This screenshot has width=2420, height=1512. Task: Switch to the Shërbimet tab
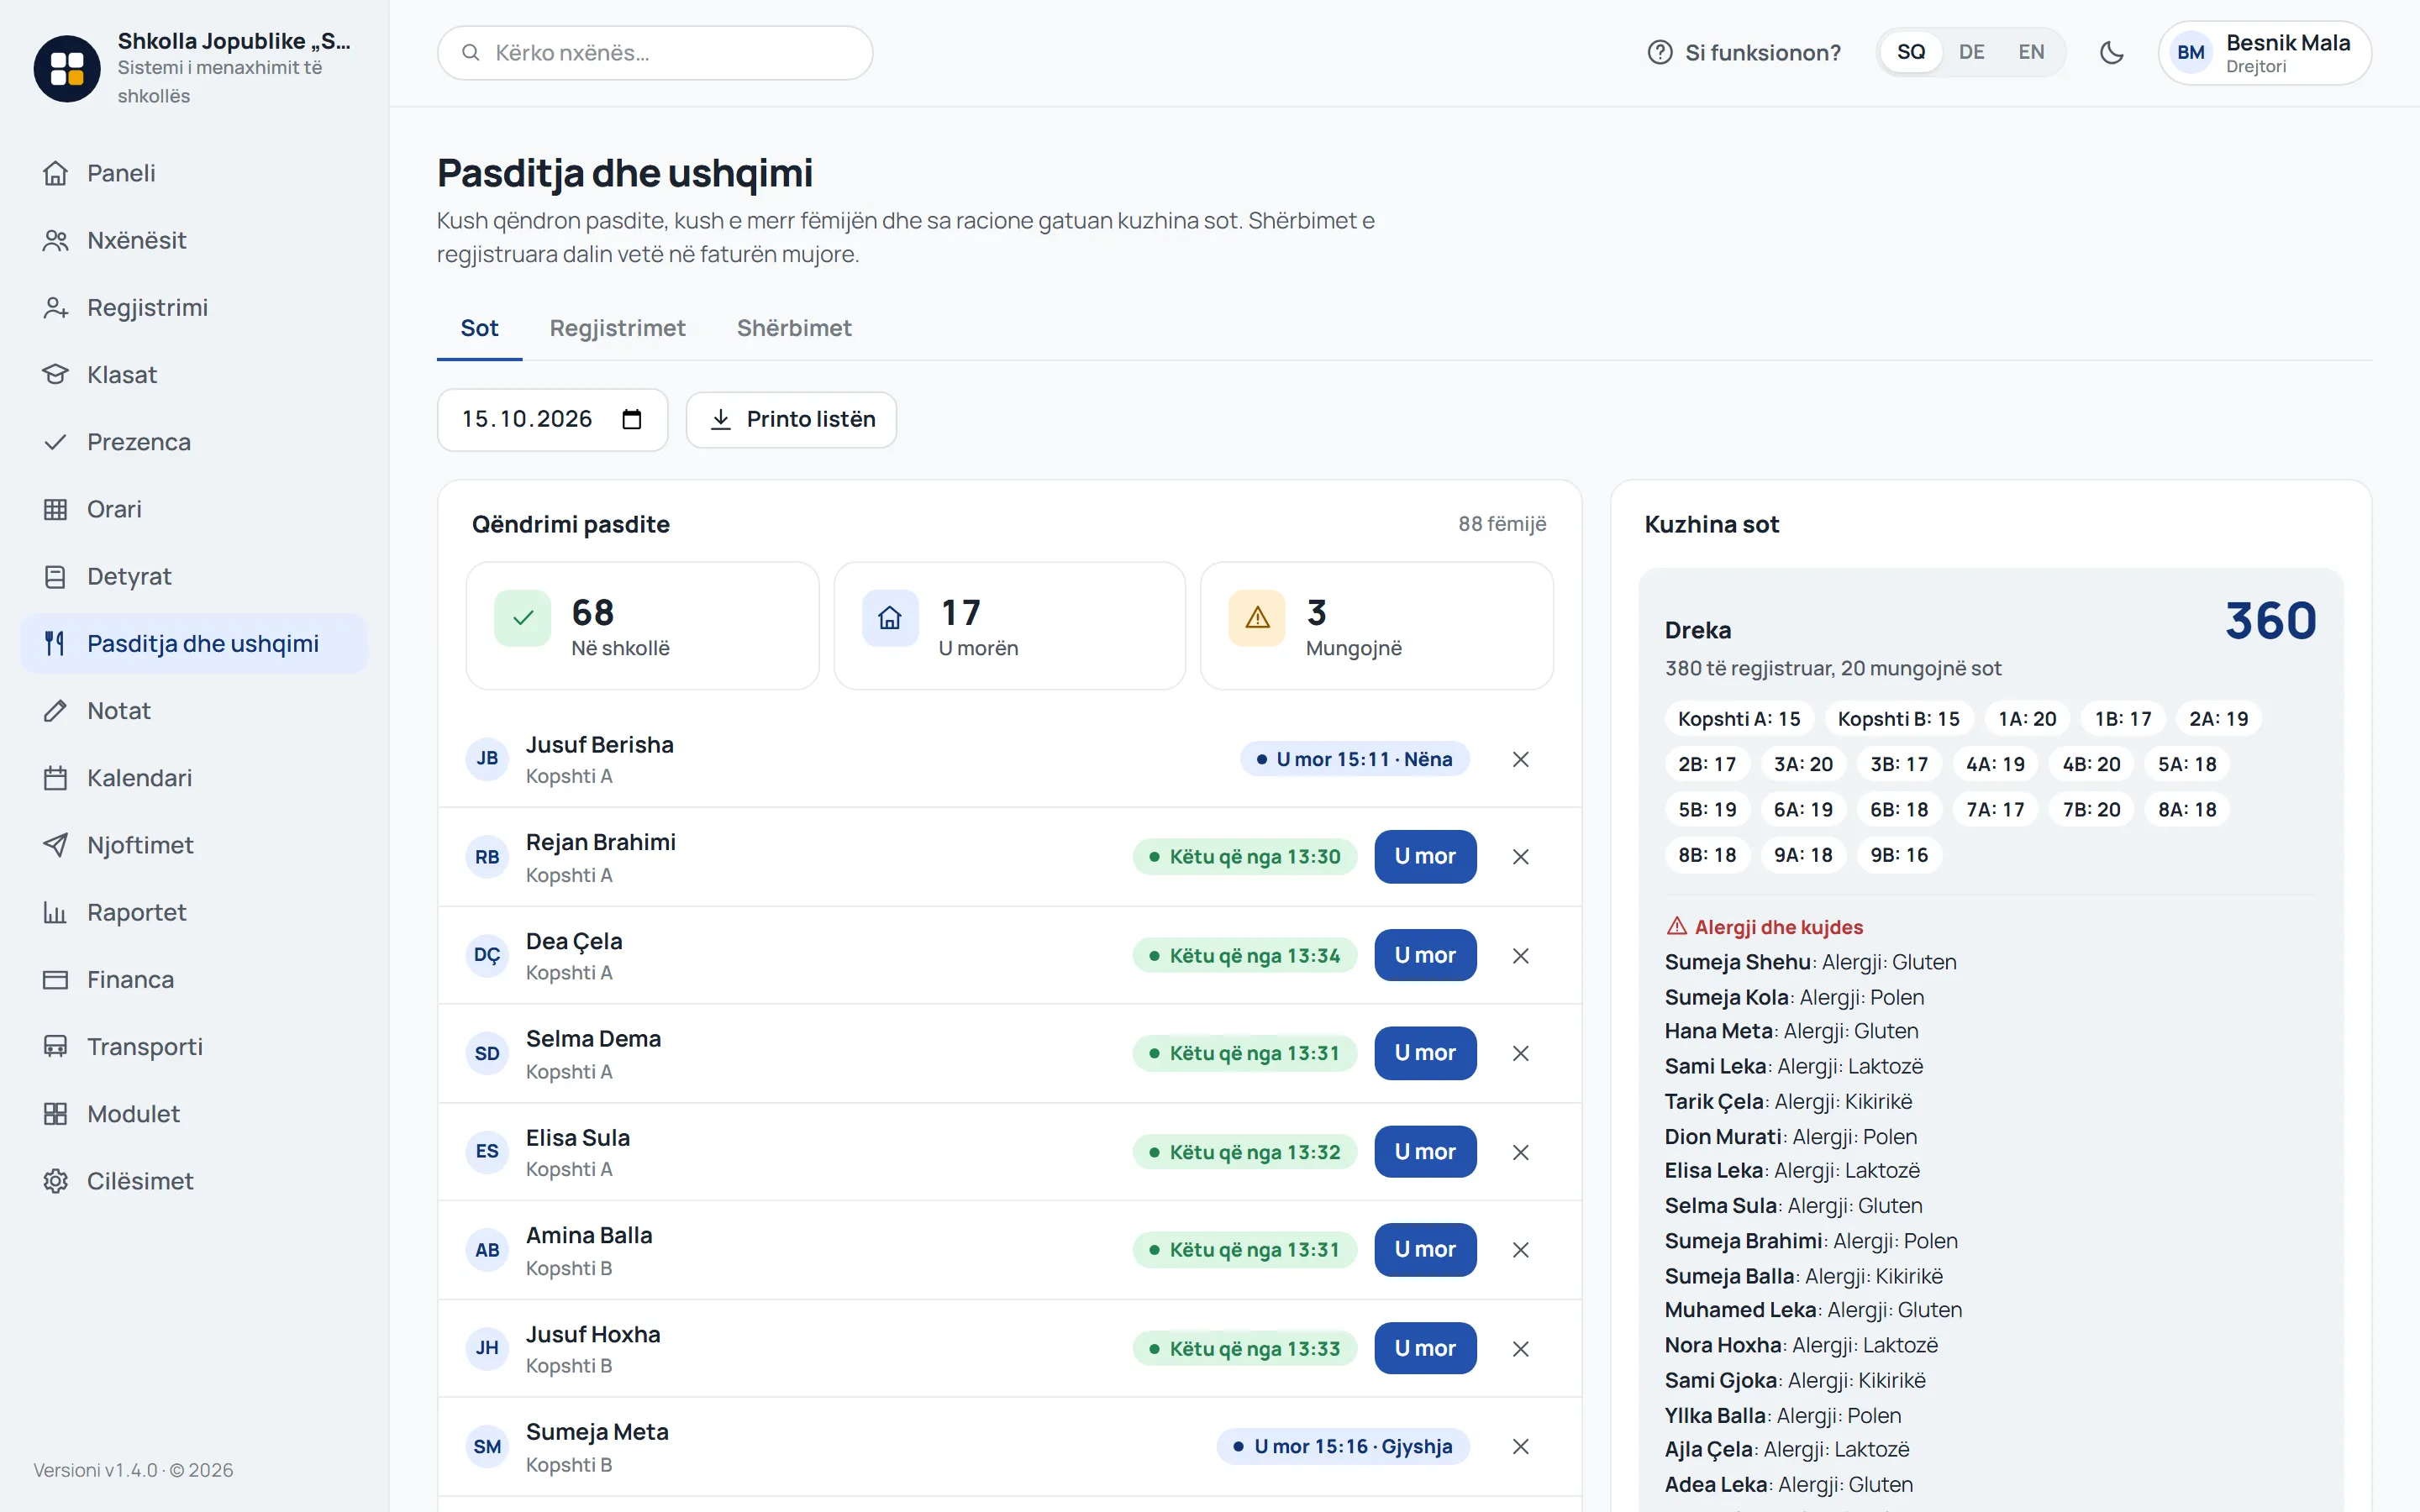794,328
